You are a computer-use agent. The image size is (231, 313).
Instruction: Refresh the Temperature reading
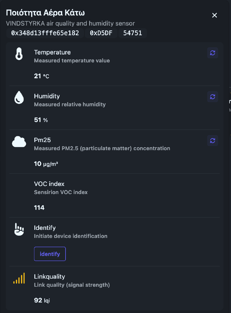click(213, 53)
